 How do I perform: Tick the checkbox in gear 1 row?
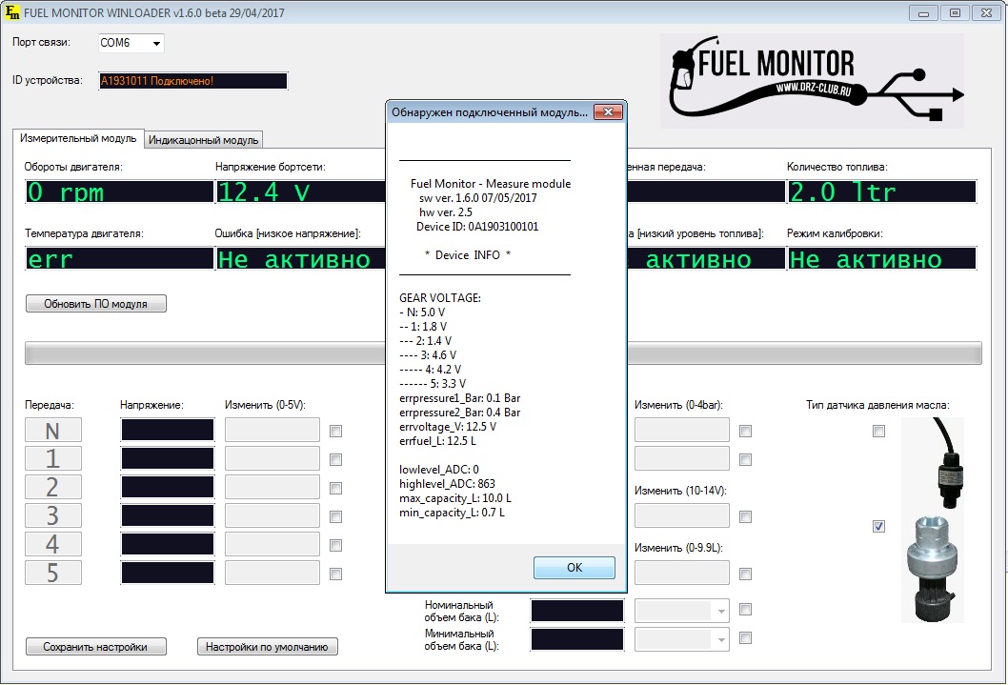pyautogui.click(x=335, y=459)
